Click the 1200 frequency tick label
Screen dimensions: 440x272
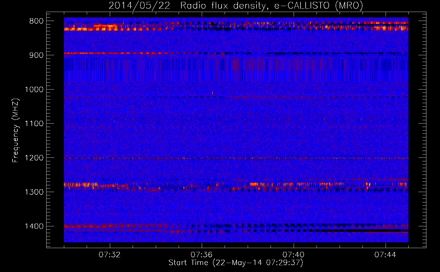click(x=34, y=158)
